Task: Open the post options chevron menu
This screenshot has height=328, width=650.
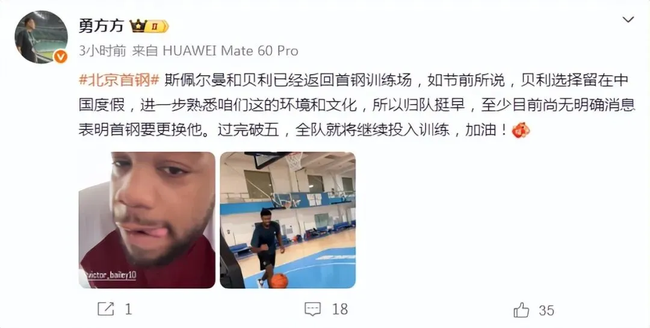Action: (628, 19)
